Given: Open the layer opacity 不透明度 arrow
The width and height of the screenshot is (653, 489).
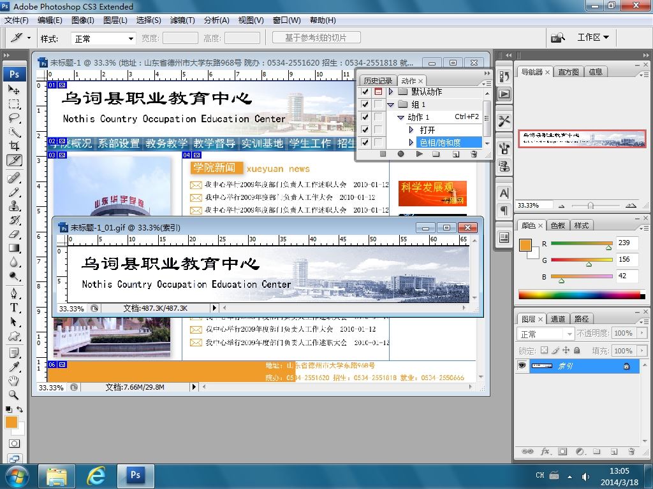Looking at the screenshot, I should coord(642,333).
